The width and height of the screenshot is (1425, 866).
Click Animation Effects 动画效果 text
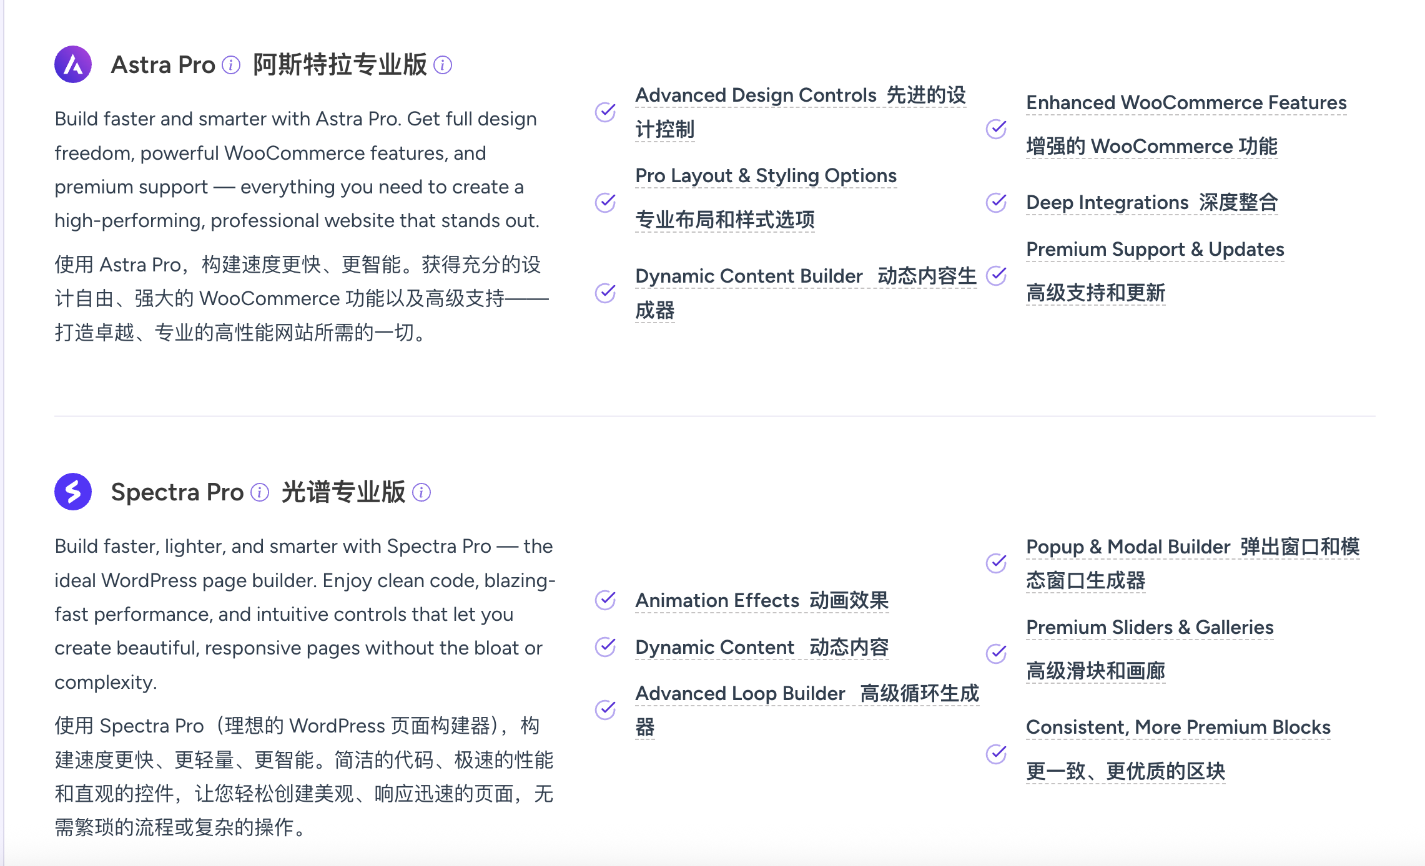tap(762, 600)
